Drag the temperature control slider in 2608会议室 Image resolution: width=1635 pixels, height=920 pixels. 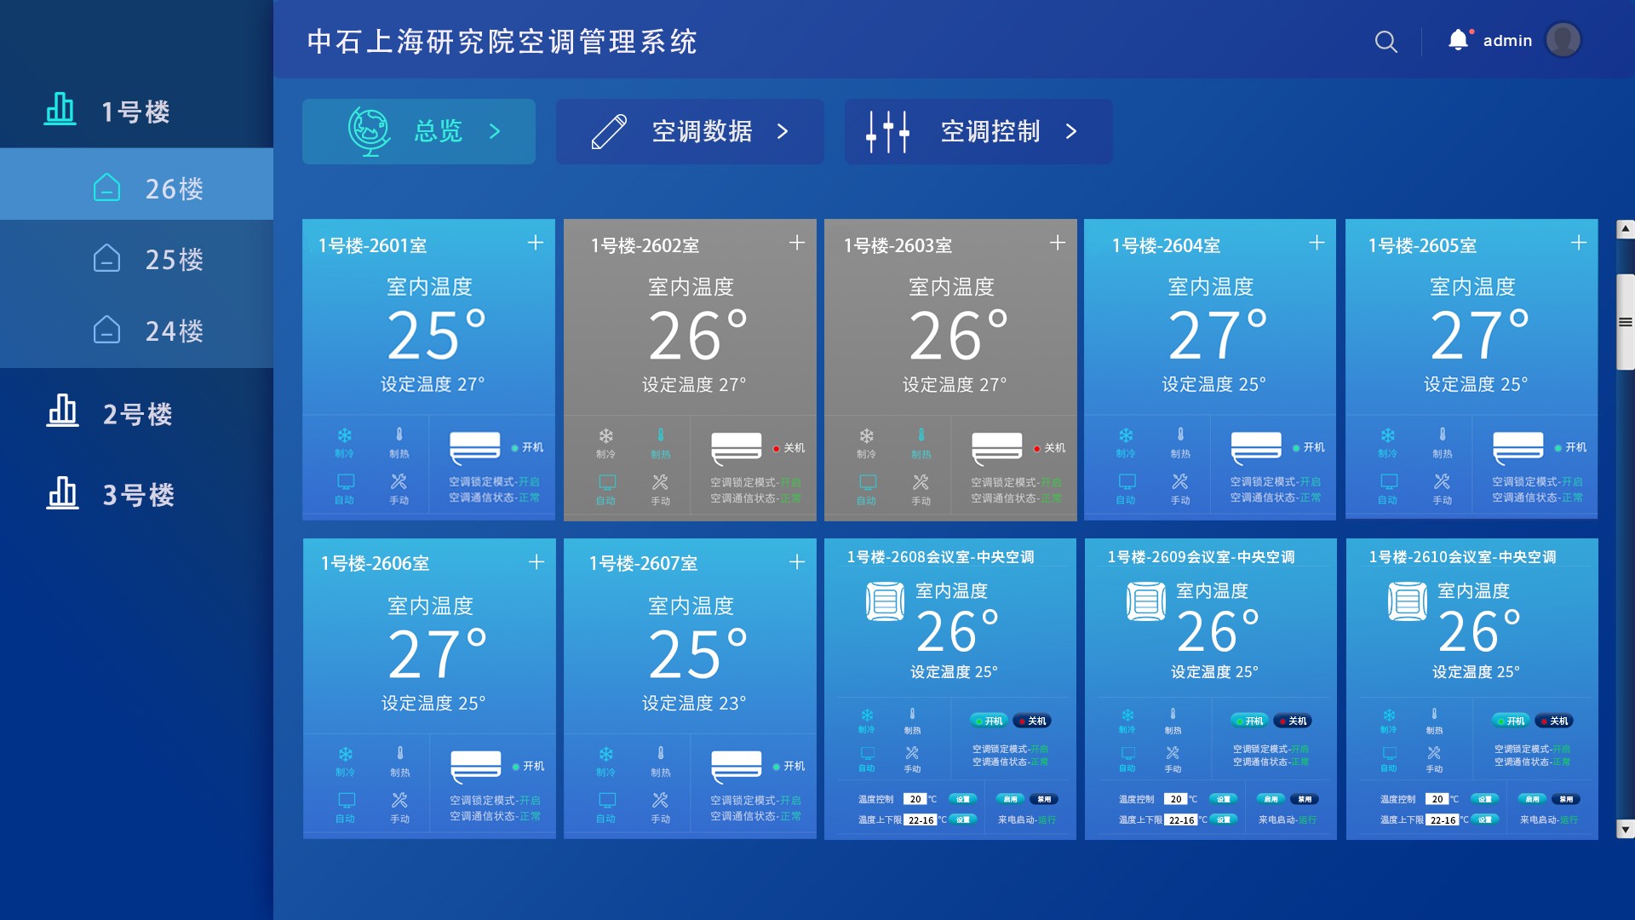(x=920, y=799)
